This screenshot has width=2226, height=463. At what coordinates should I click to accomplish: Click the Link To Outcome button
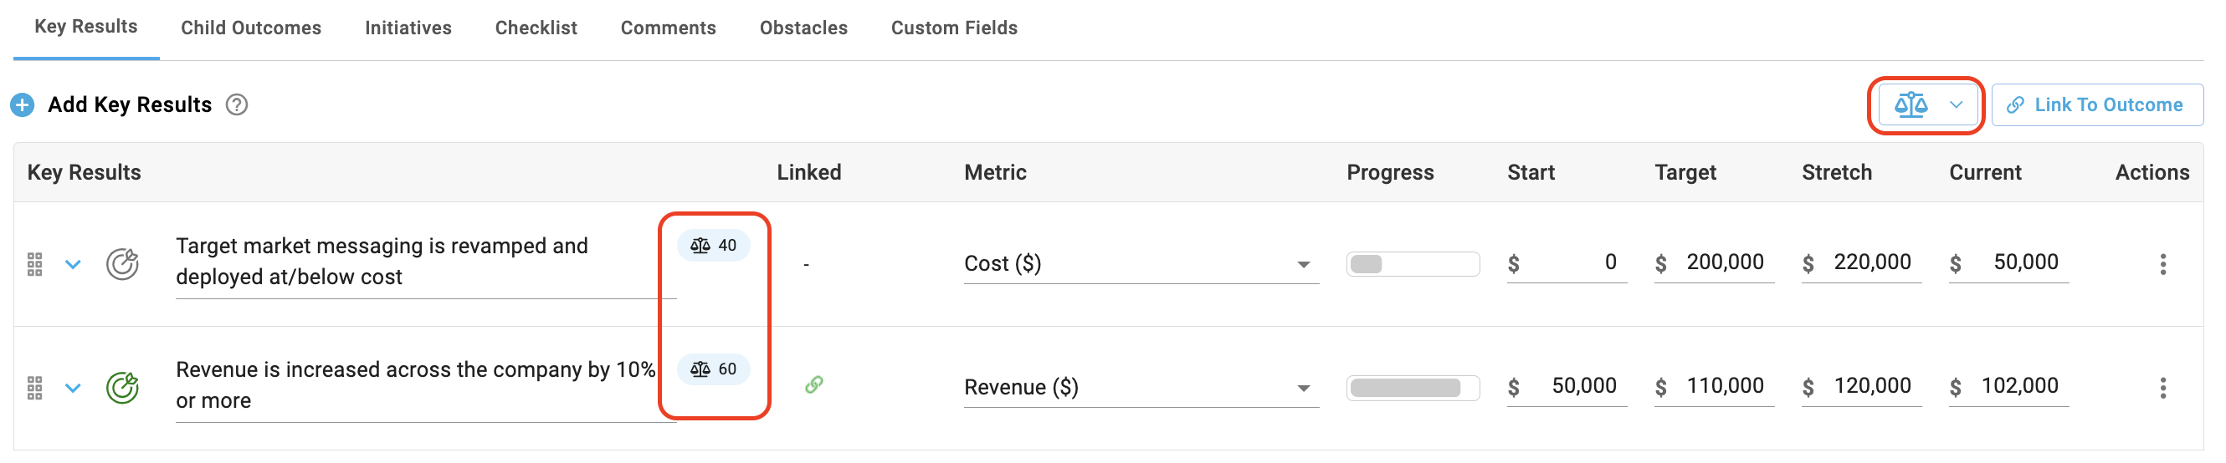pyautogui.click(x=2096, y=105)
